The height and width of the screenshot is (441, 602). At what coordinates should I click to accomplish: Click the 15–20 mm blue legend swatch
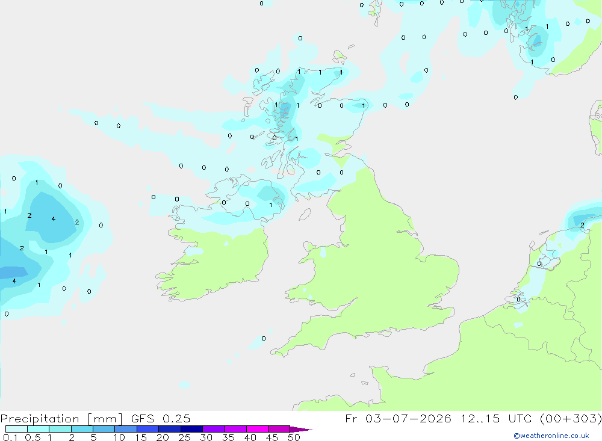(x=147, y=429)
